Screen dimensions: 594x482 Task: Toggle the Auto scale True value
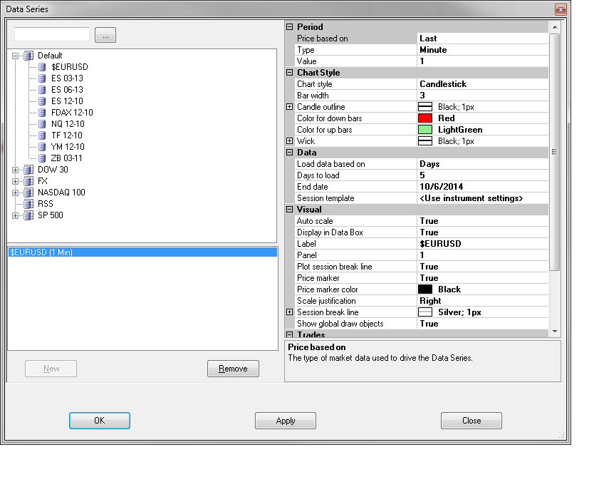[429, 221]
